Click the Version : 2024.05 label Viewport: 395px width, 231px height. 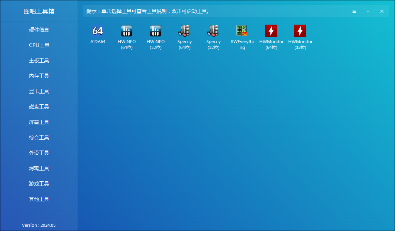click(x=39, y=225)
